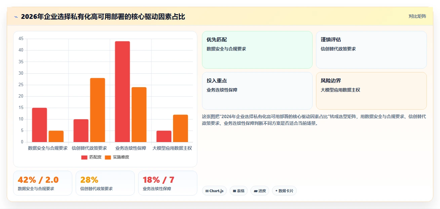Select the 进度 tag chip
The image size is (440, 209).
[260, 191]
